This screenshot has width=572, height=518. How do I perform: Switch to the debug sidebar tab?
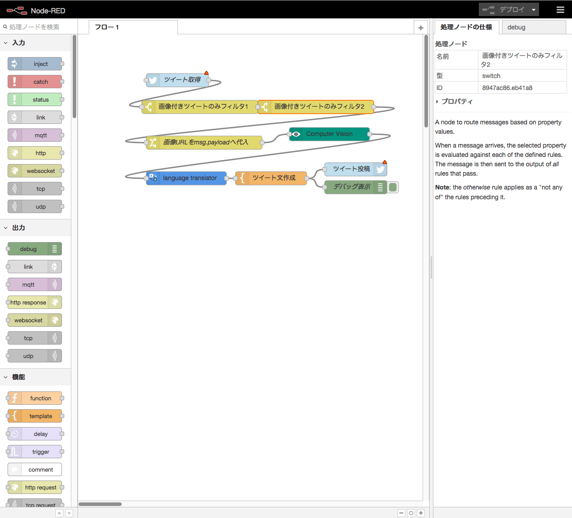pyautogui.click(x=534, y=27)
